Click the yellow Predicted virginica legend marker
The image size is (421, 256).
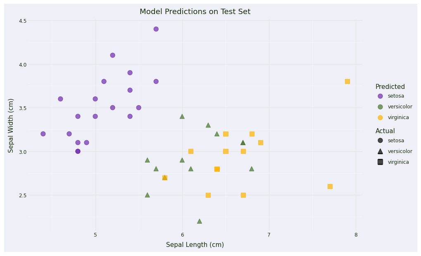pyautogui.click(x=380, y=117)
